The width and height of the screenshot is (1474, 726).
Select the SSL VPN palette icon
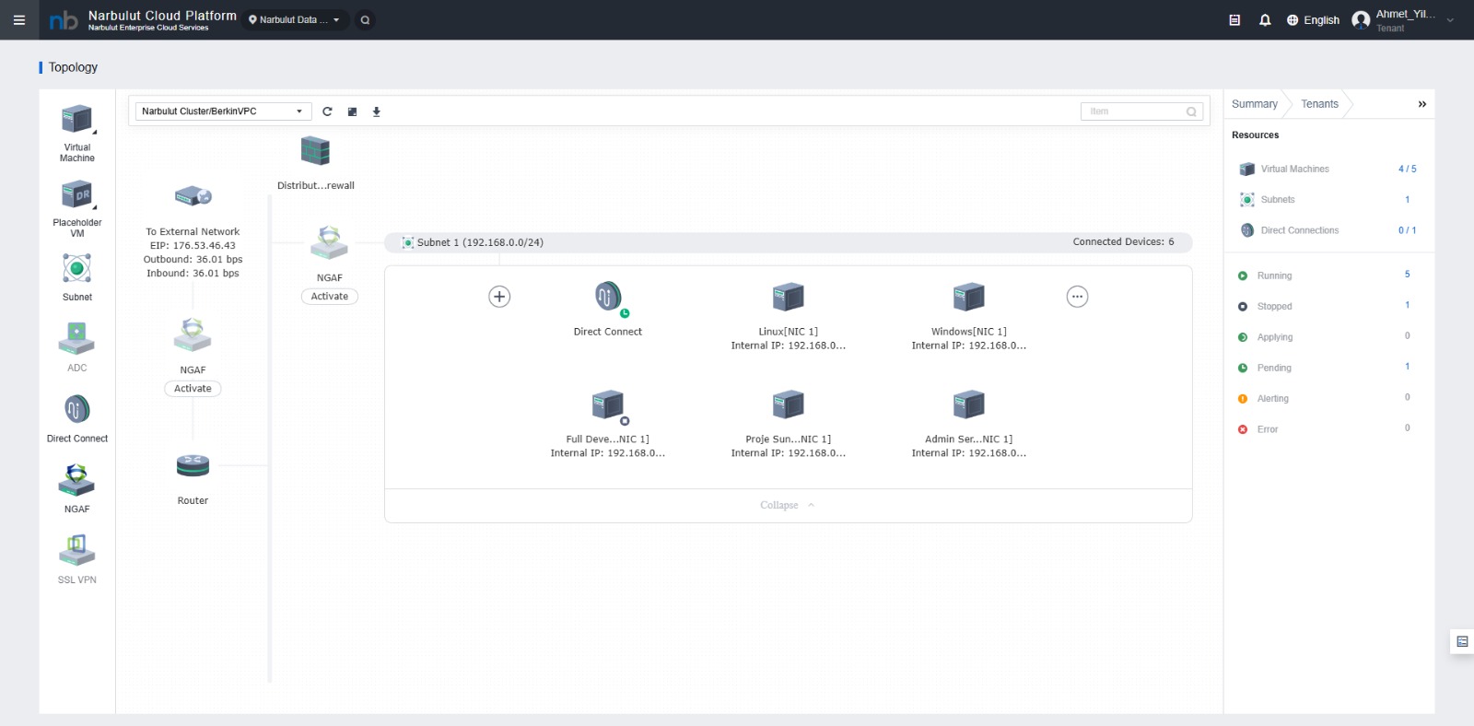tap(76, 550)
